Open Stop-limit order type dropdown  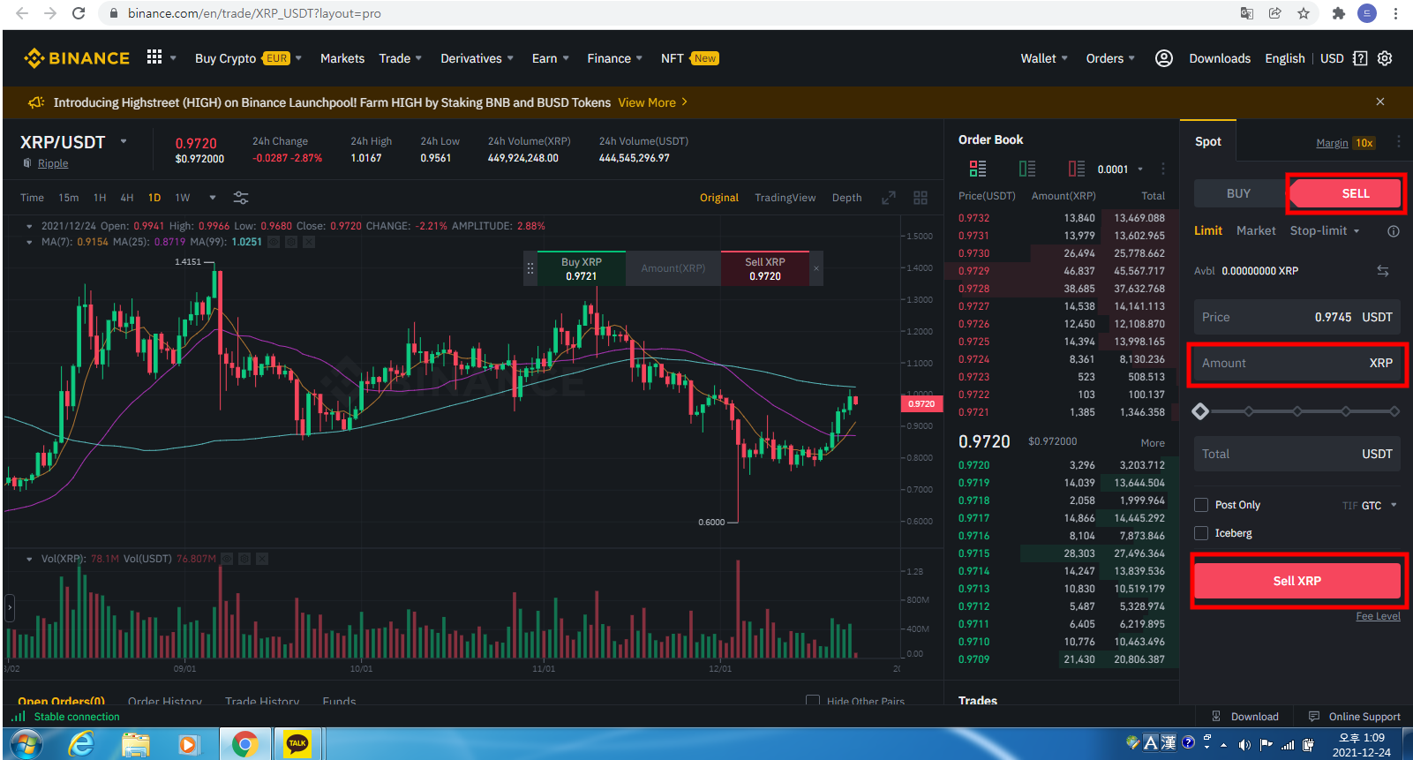(1325, 230)
